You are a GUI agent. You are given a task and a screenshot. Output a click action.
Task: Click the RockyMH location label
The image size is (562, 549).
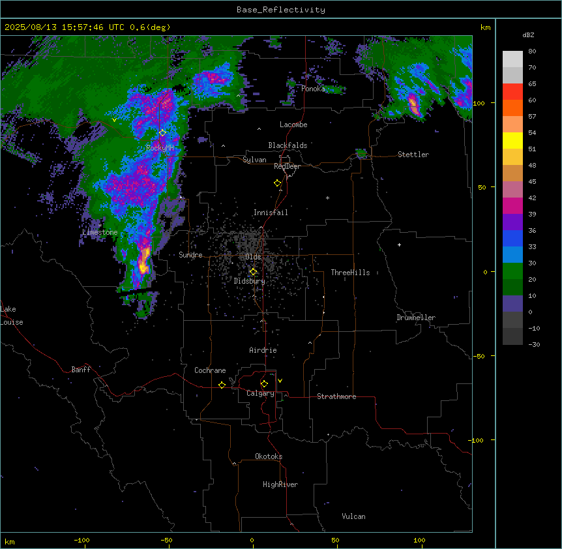[160, 148]
